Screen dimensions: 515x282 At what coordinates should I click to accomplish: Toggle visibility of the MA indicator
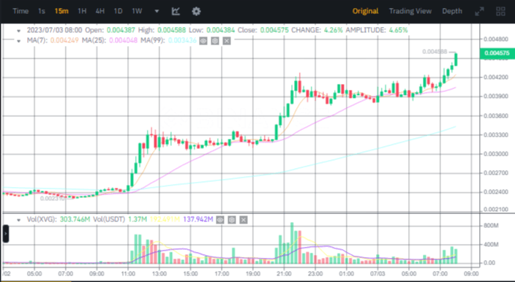pos(203,41)
